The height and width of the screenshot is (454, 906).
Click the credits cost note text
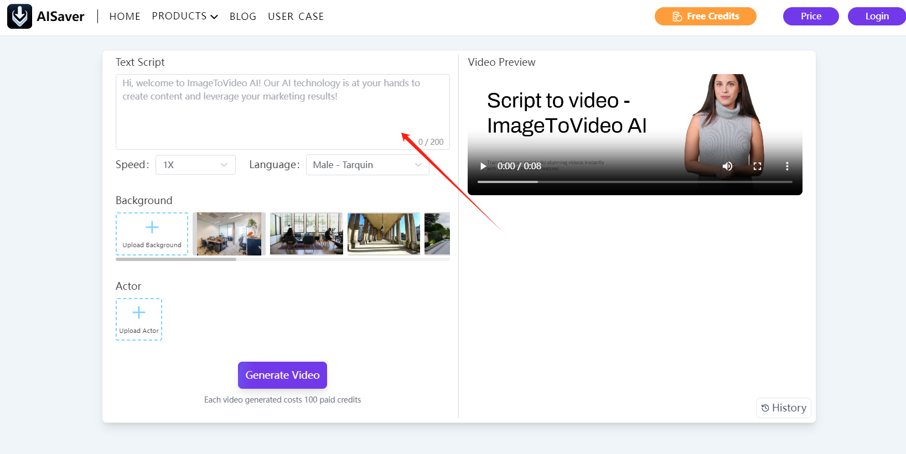click(x=282, y=400)
